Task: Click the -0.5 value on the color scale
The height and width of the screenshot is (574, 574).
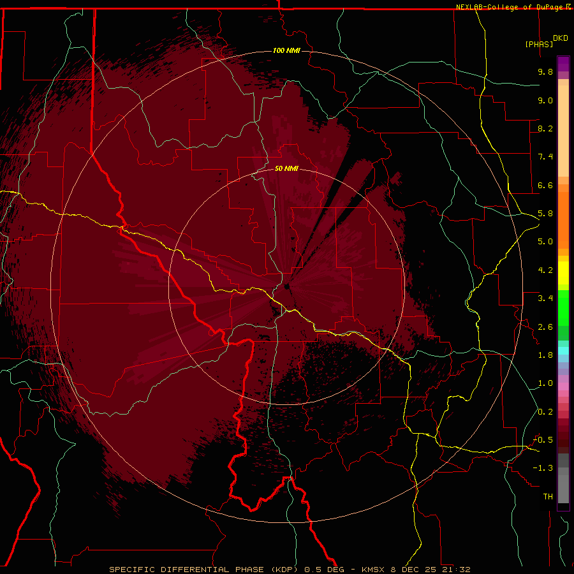Action: point(543,440)
